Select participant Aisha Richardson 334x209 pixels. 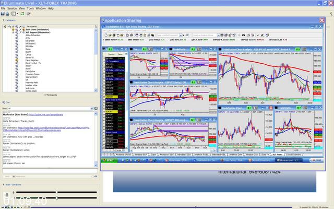[33, 35]
